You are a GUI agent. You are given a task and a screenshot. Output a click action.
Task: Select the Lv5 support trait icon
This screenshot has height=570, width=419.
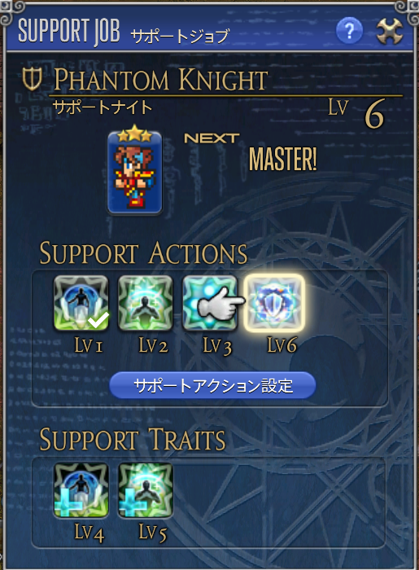146,490
